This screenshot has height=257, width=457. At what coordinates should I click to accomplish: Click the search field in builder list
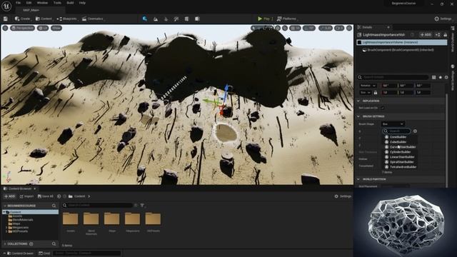point(397,131)
